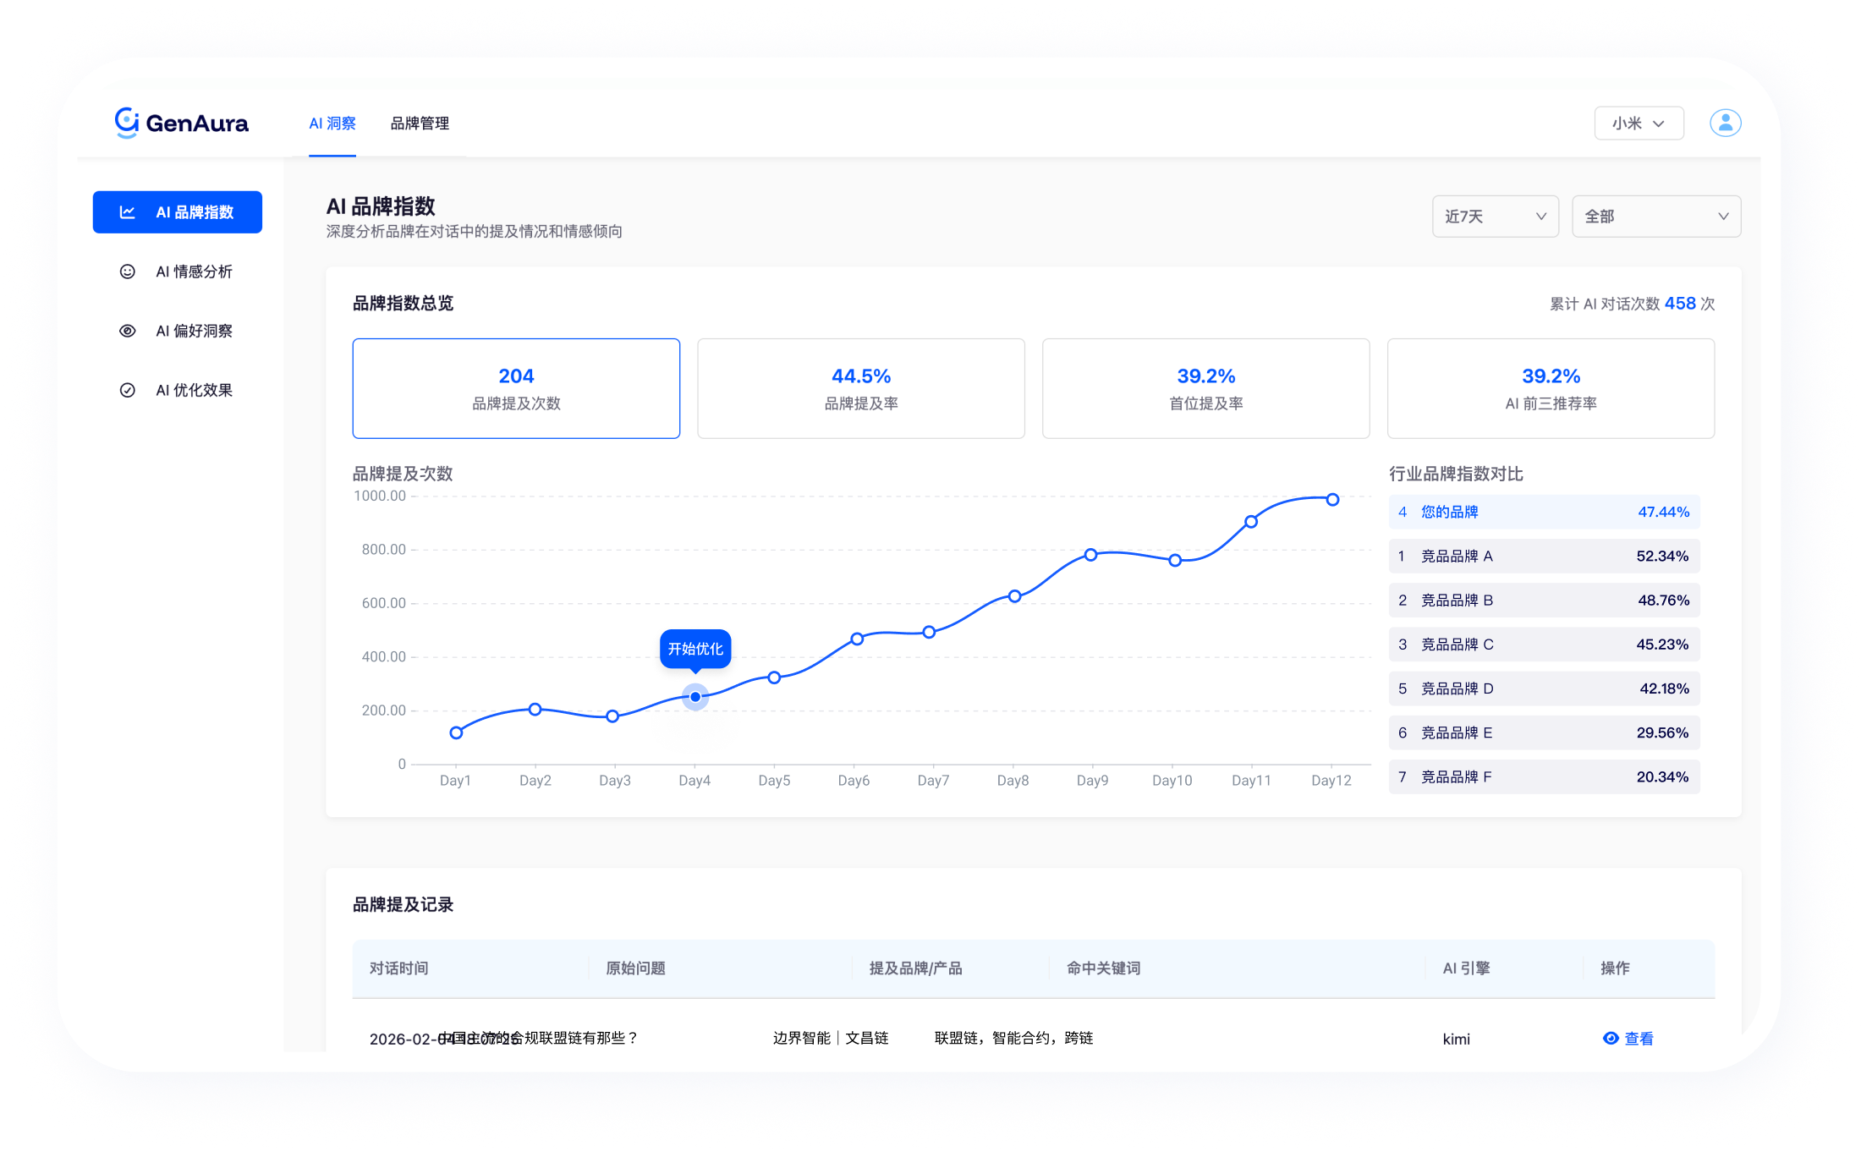
Task: Click the 竞品品牌 E 29.56% row
Action: (x=1544, y=732)
